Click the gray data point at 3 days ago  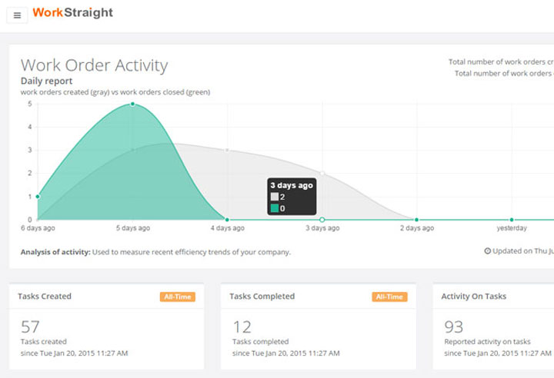322,174
